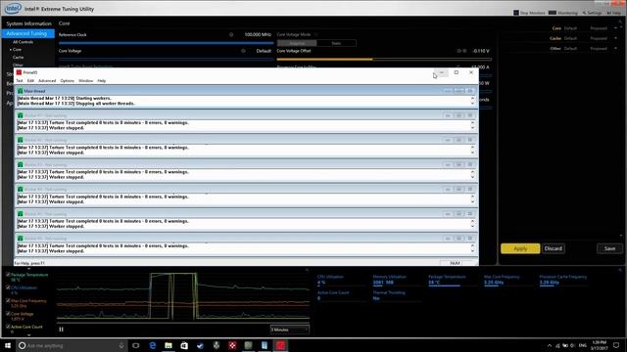
Task: Adjust the Core Voltage slider
Action: [166, 59]
